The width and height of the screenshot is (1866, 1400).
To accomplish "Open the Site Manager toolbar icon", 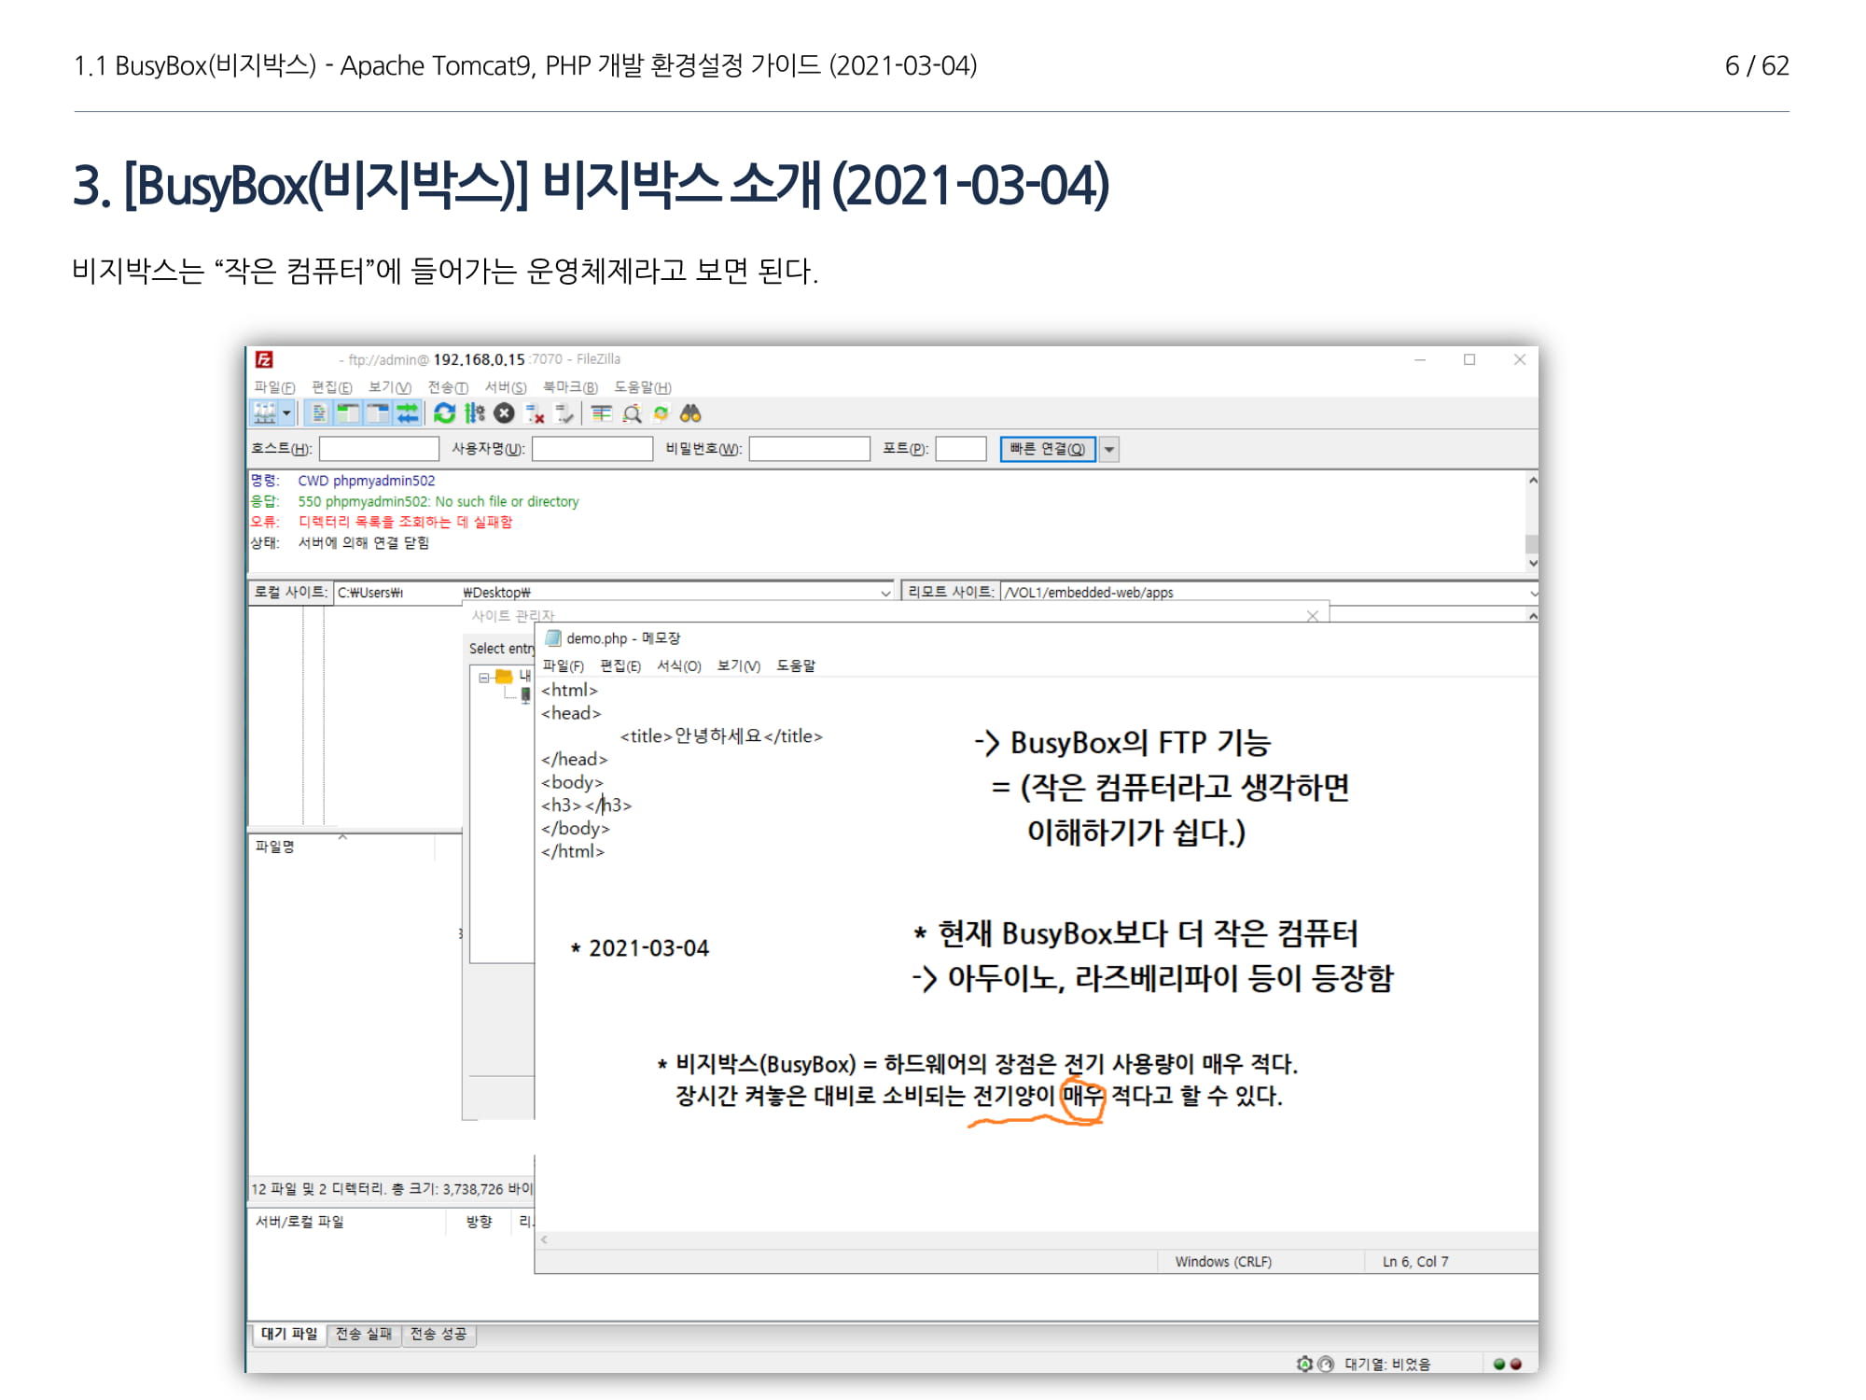I will coord(264,413).
